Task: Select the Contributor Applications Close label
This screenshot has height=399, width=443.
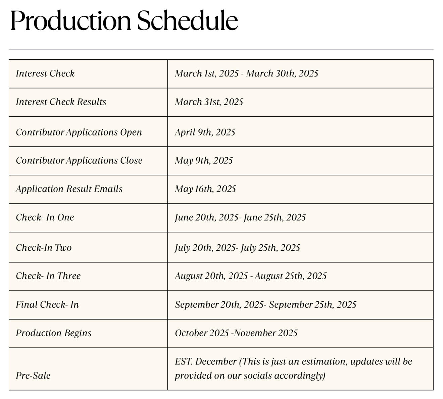Action: click(79, 161)
